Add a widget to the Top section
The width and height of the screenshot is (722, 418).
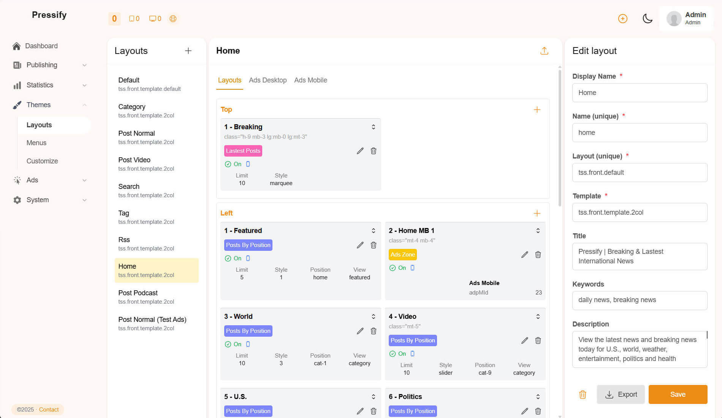pyautogui.click(x=537, y=110)
